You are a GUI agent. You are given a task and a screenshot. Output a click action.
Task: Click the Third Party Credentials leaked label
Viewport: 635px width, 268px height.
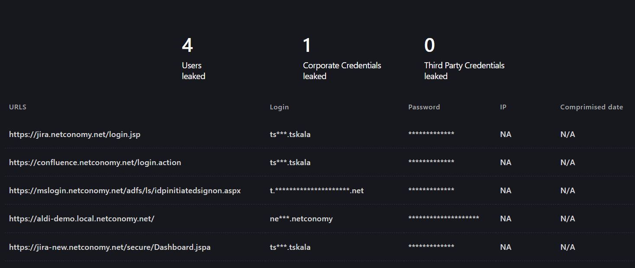pos(464,71)
